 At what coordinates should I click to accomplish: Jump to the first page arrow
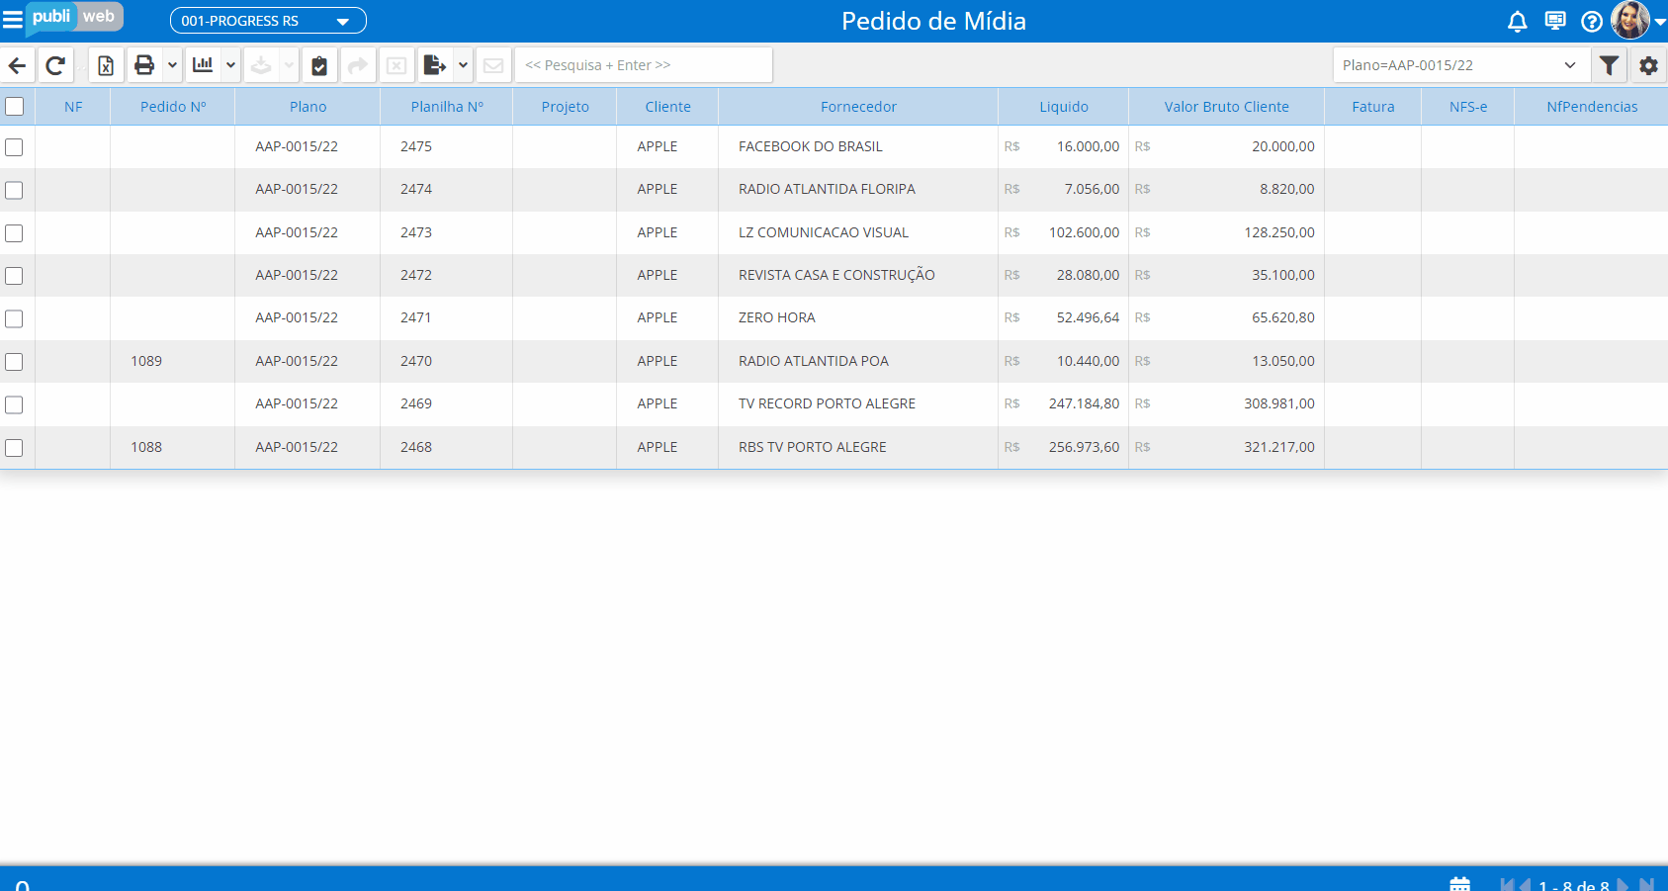click(1508, 885)
